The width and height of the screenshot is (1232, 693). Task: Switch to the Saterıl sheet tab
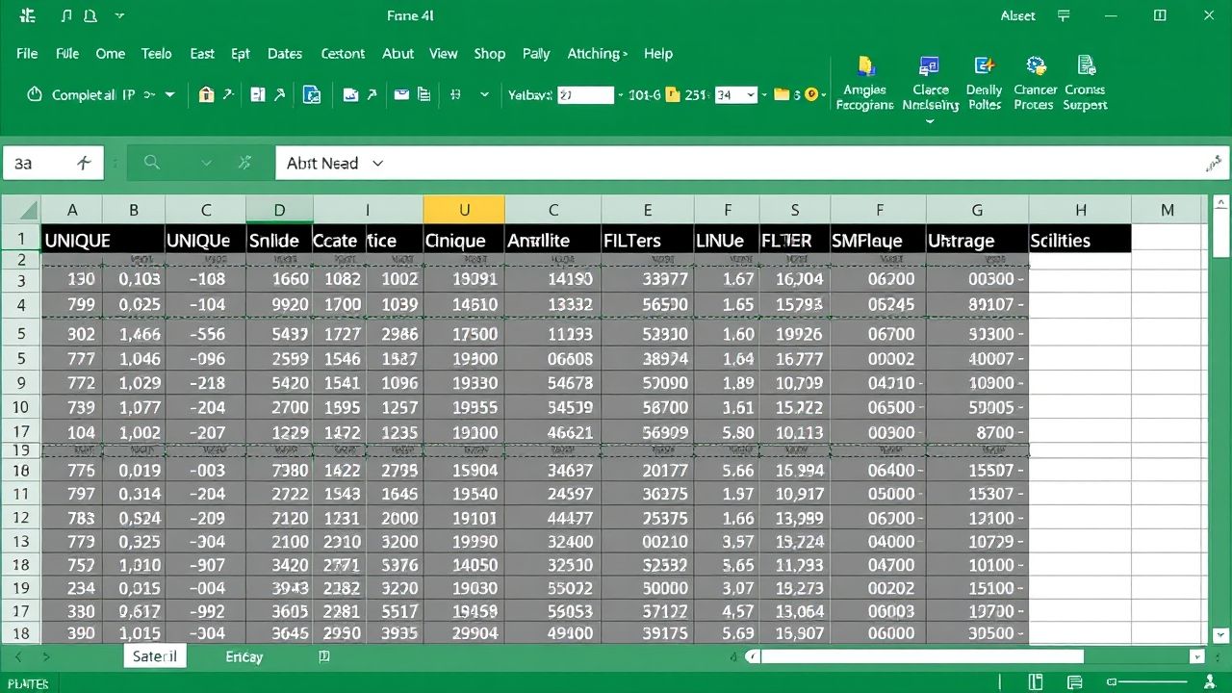pyautogui.click(x=155, y=656)
